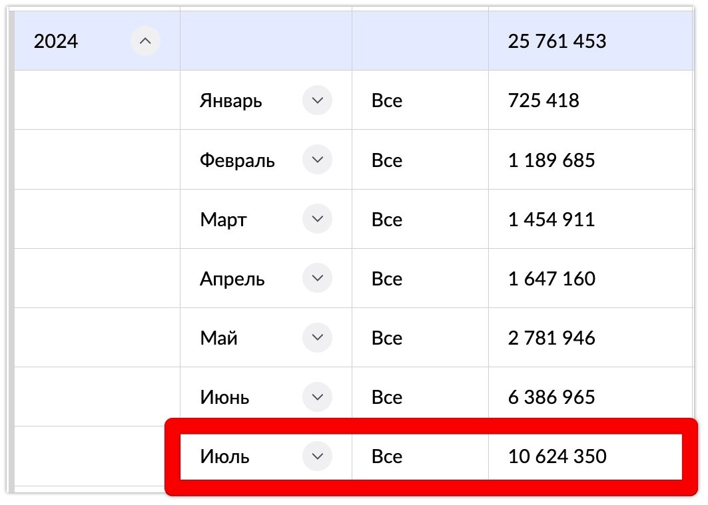Click the 2024 total value 25 761 453

(557, 42)
